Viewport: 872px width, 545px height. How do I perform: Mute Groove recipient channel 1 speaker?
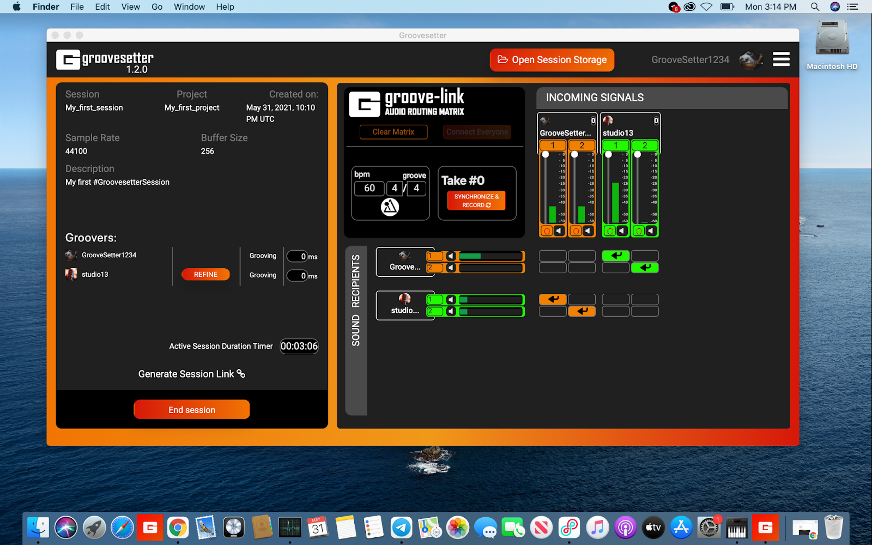point(451,256)
